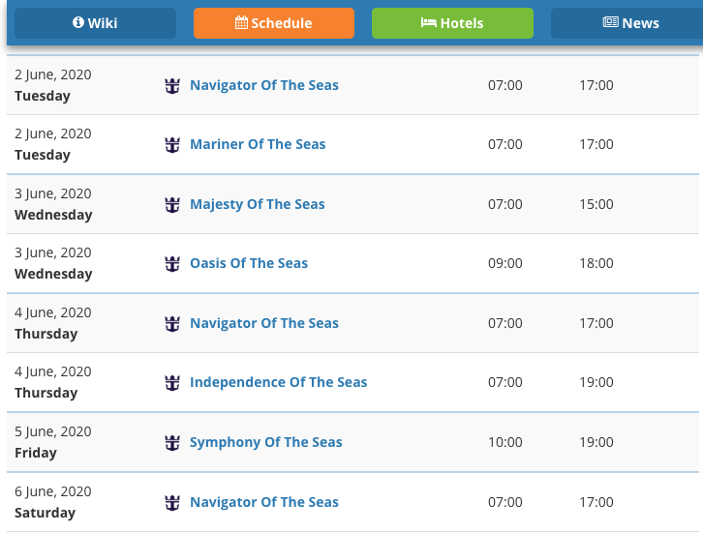
Task: Open Majesty Of The Seas ship link
Action: 258,204
